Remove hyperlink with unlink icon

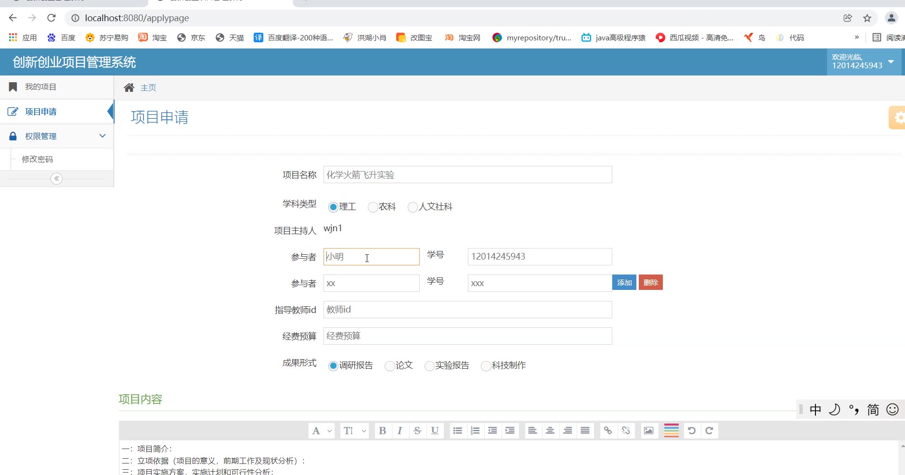(x=626, y=431)
